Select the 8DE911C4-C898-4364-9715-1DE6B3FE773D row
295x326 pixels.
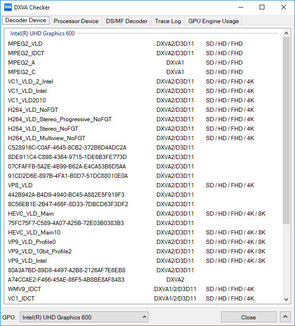click(143, 157)
